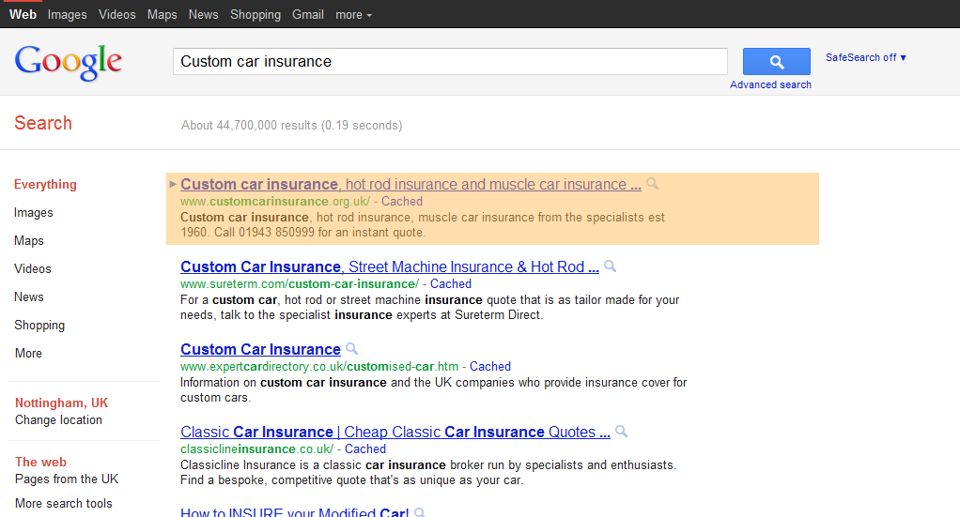Open Cached link for customcarinsurance.org.uk

402,202
